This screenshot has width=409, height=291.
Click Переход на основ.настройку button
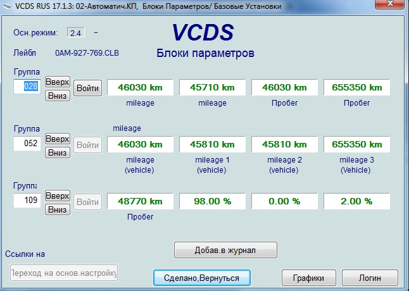pyautogui.click(x=64, y=273)
